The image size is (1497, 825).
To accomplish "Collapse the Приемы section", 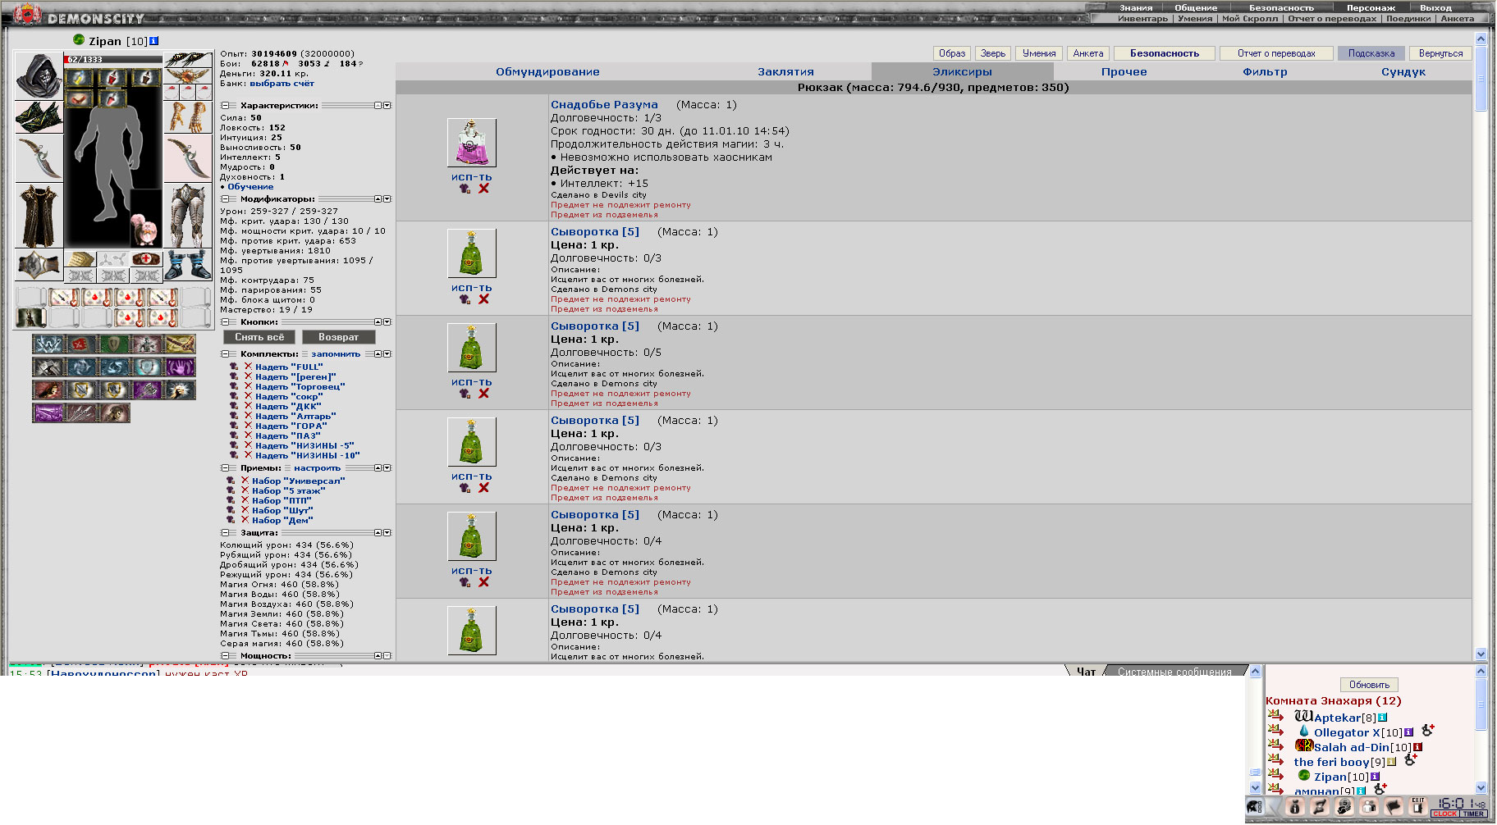I will pyautogui.click(x=224, y=468).
